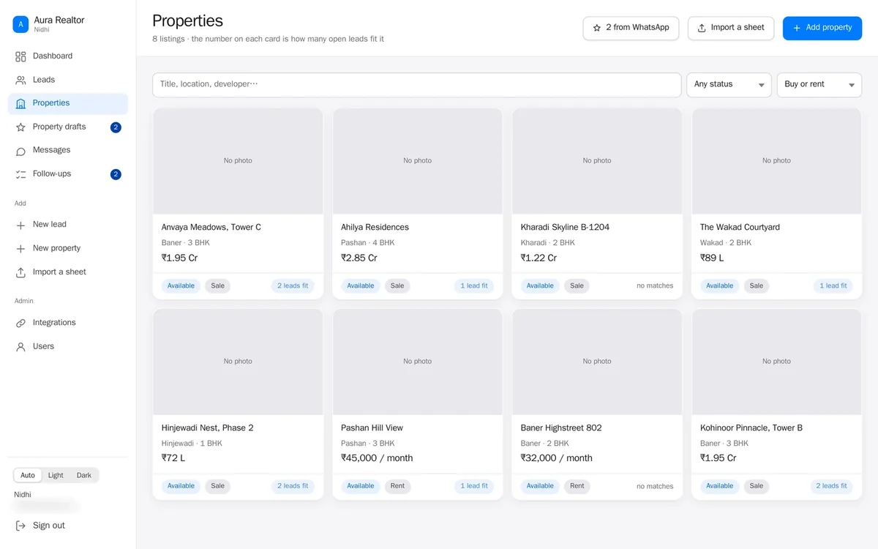This screenshot has width=878, height=549.
Task: Select the Auto theme option
Action: (28, 475)
